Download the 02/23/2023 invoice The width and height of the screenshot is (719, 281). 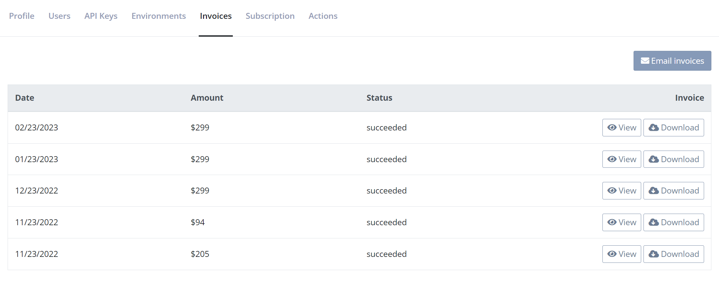(x=674, y=127)
